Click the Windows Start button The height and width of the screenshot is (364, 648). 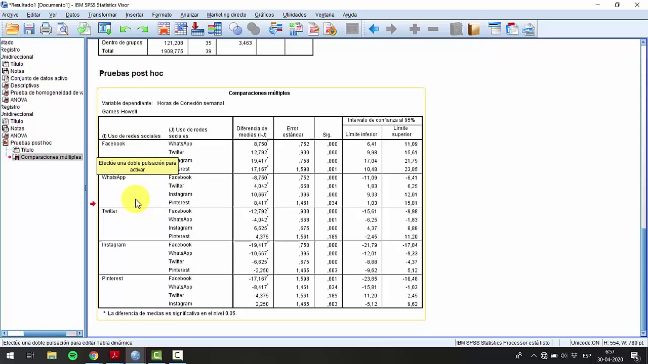coord(10,355)
